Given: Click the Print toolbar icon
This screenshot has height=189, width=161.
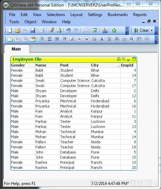Looking at the screenshot, I should point(42,30).
